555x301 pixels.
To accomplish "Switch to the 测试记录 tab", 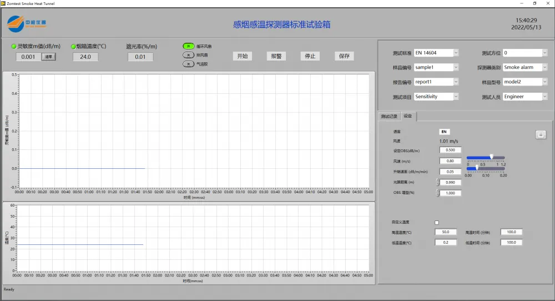I will pyautogui.click(x=389, y=116).
